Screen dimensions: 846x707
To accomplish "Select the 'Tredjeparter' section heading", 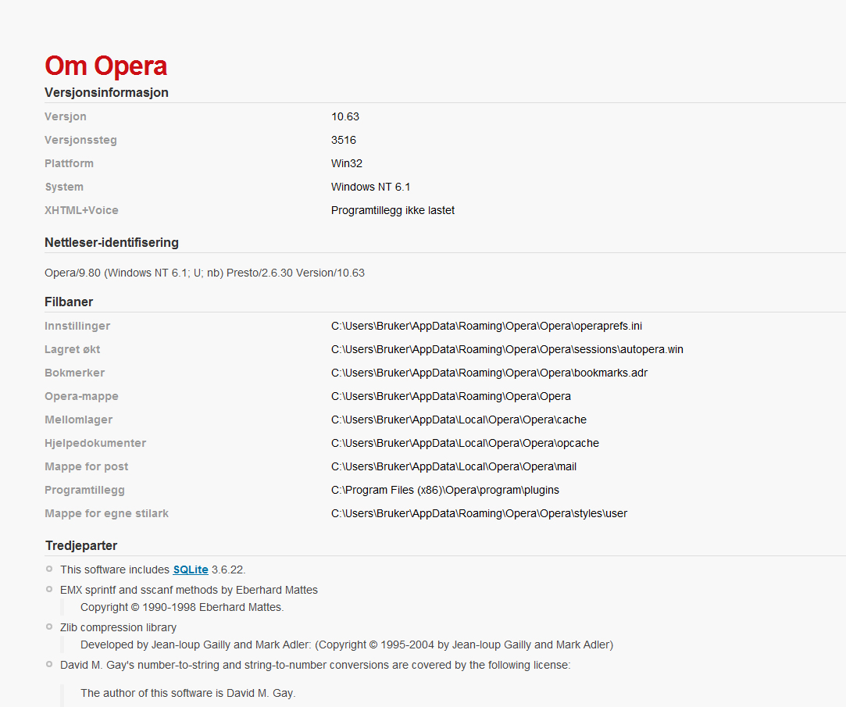I will click(81, 545).
